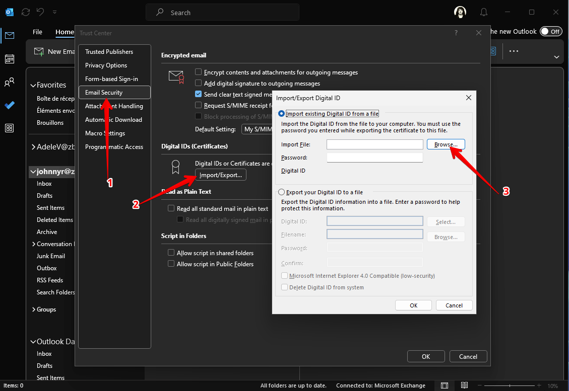The height and width of the screenshot is (391, 569).
Task: Select Macro Settings in Trust Center list
Action: tap(105, 133)
